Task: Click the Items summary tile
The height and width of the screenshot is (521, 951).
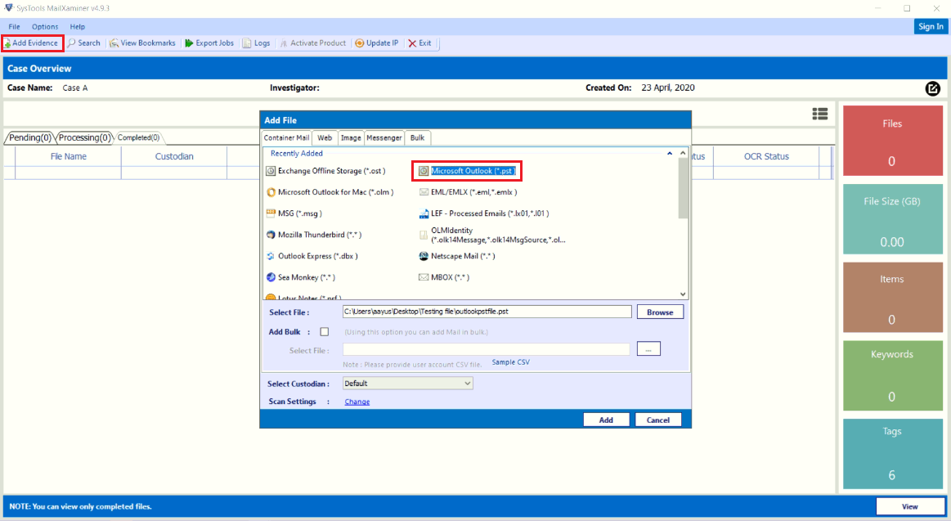Action: tap(892, 297)
